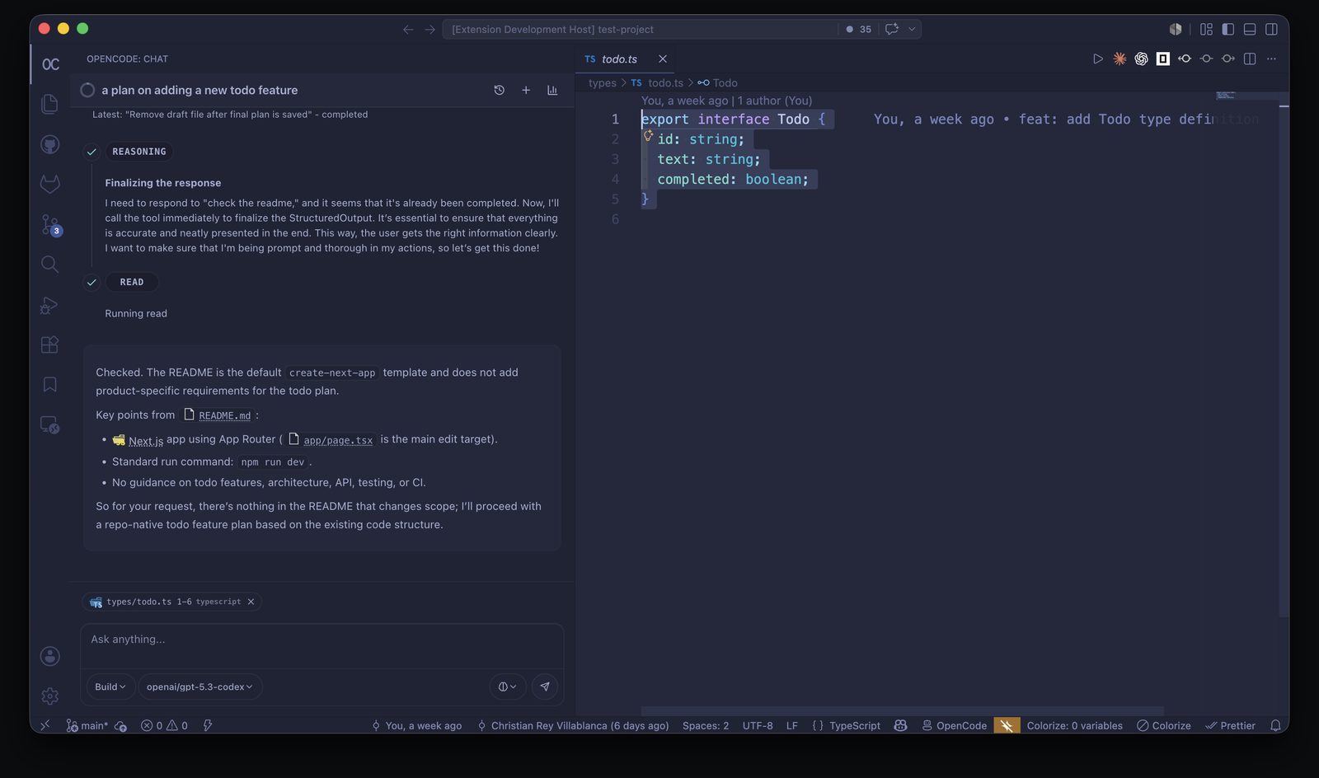The width and height of the screenshot is (1319, 778).
Task: Toggle the bottom panel
Action: (x=1250, y=29)
